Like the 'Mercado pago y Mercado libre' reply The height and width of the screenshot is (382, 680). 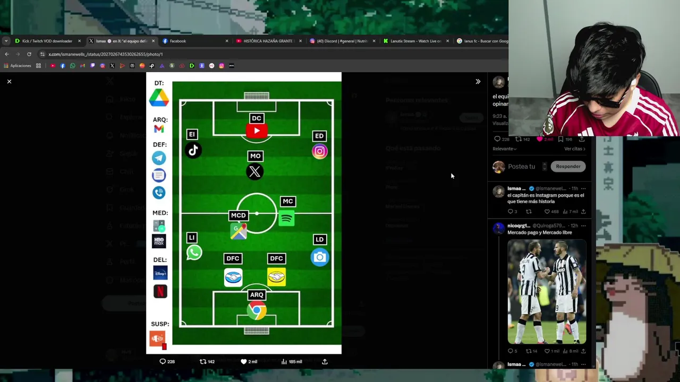(547, 351)
